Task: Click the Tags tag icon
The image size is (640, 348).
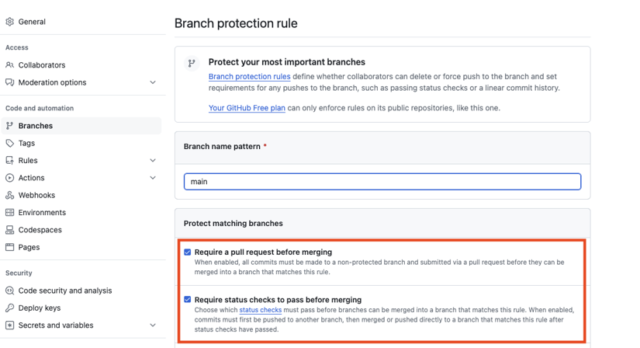Action: point(10,143)
